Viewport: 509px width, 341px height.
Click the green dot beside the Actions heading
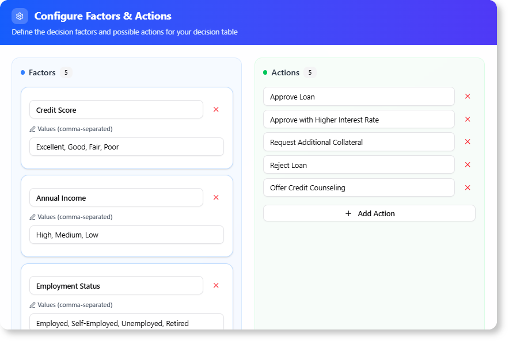click(x=265, y=72)
